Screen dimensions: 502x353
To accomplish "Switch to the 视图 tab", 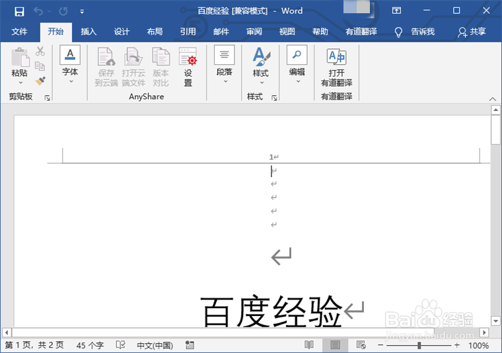I will coord(287,31).
